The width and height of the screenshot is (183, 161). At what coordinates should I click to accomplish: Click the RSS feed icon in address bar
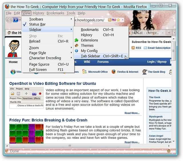point(110,20)
